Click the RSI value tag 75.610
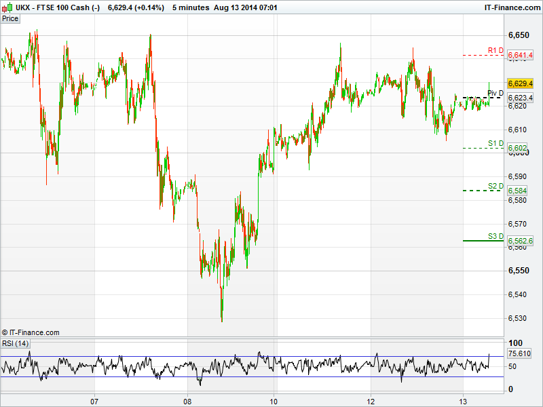 (x=519, y=353)
